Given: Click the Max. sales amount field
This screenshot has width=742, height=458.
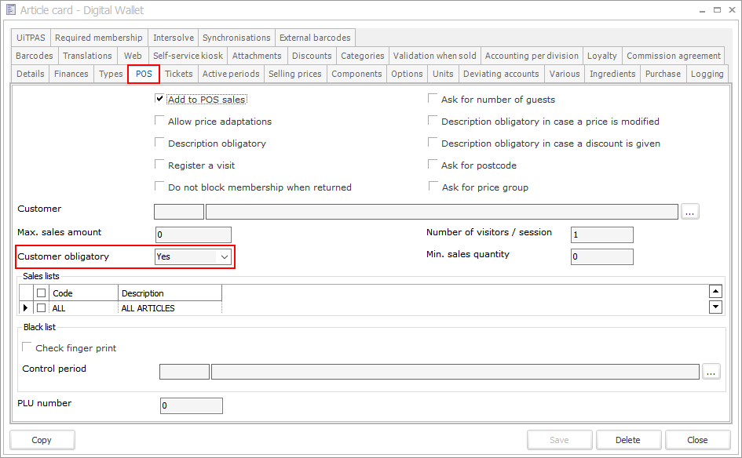Looking at the screenshot, I should (x=193, y=234).
